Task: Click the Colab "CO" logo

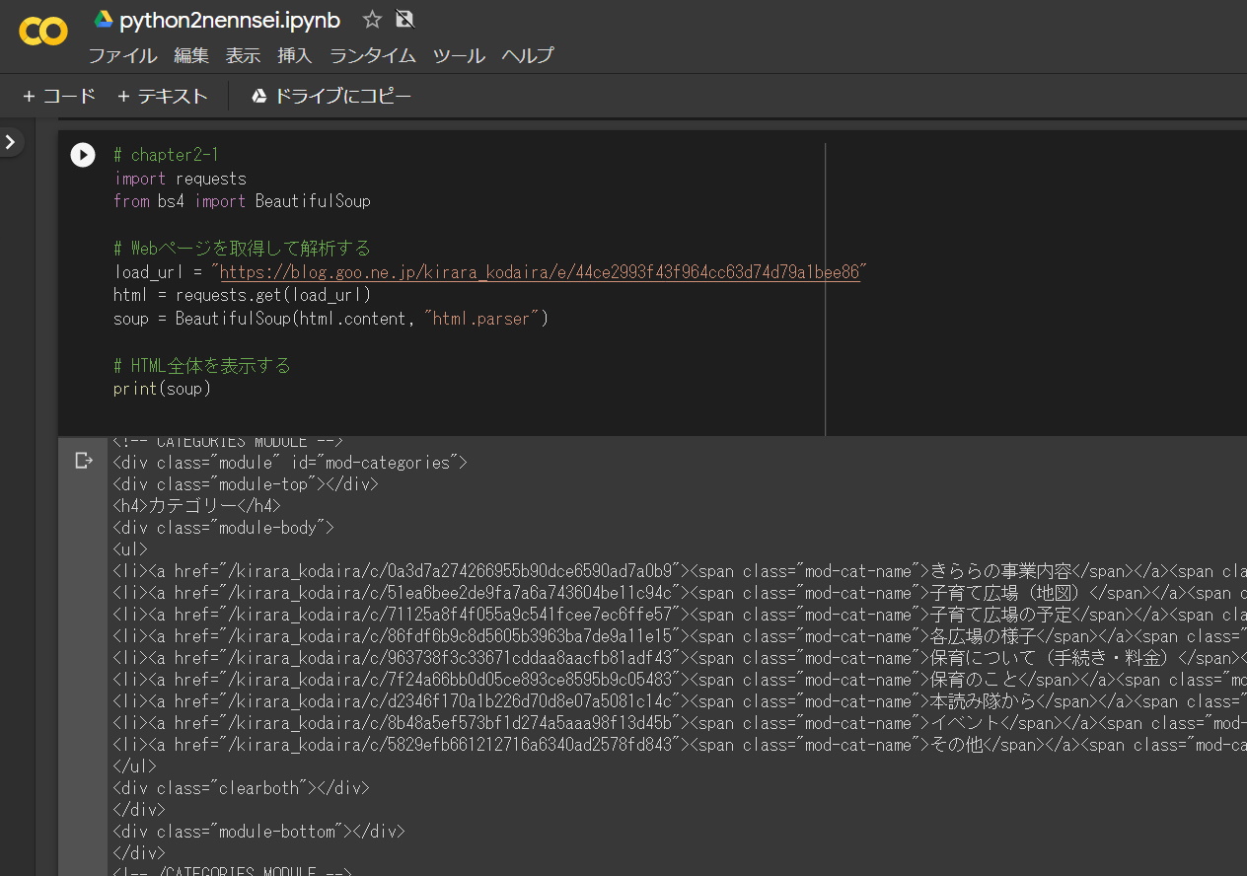Action: [42, 33]
